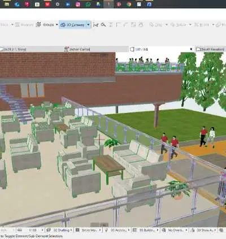Open Find and Select magnifier icon

click(x=103, y=25)
